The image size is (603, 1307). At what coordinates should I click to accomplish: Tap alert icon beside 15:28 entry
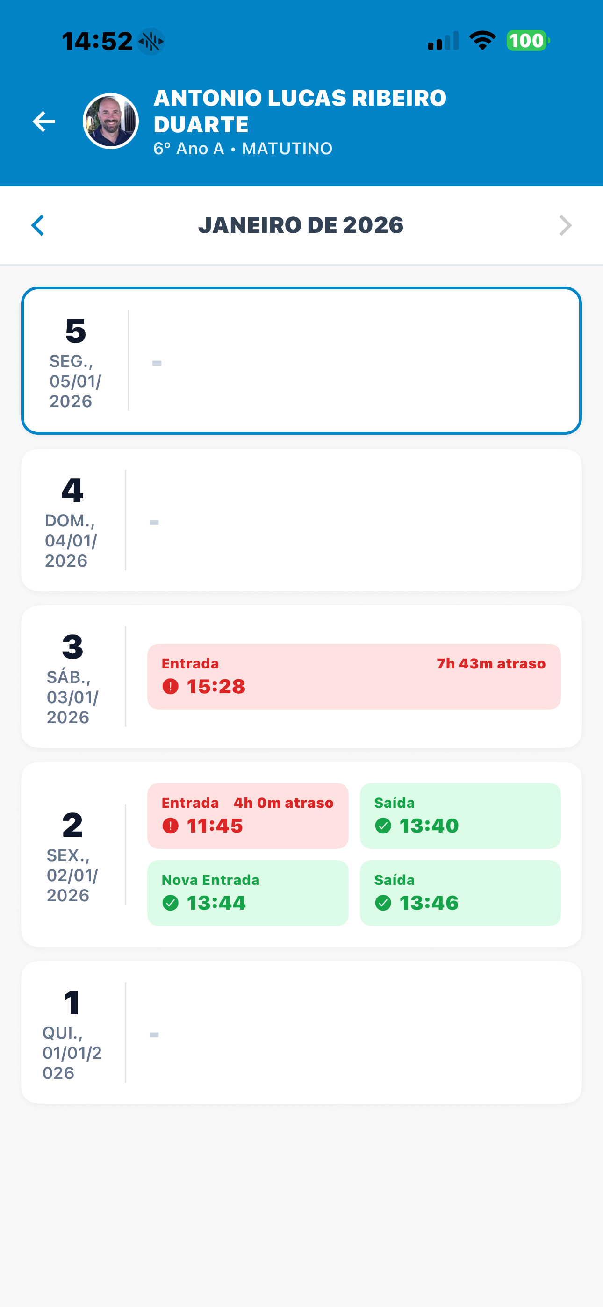click(171, 687)
